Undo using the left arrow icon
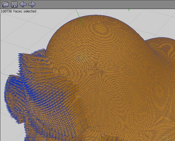 tap(23, 4)
